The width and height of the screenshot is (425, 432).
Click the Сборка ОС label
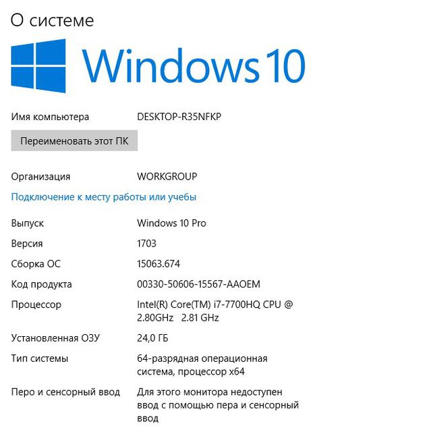[x=36, y=264]
